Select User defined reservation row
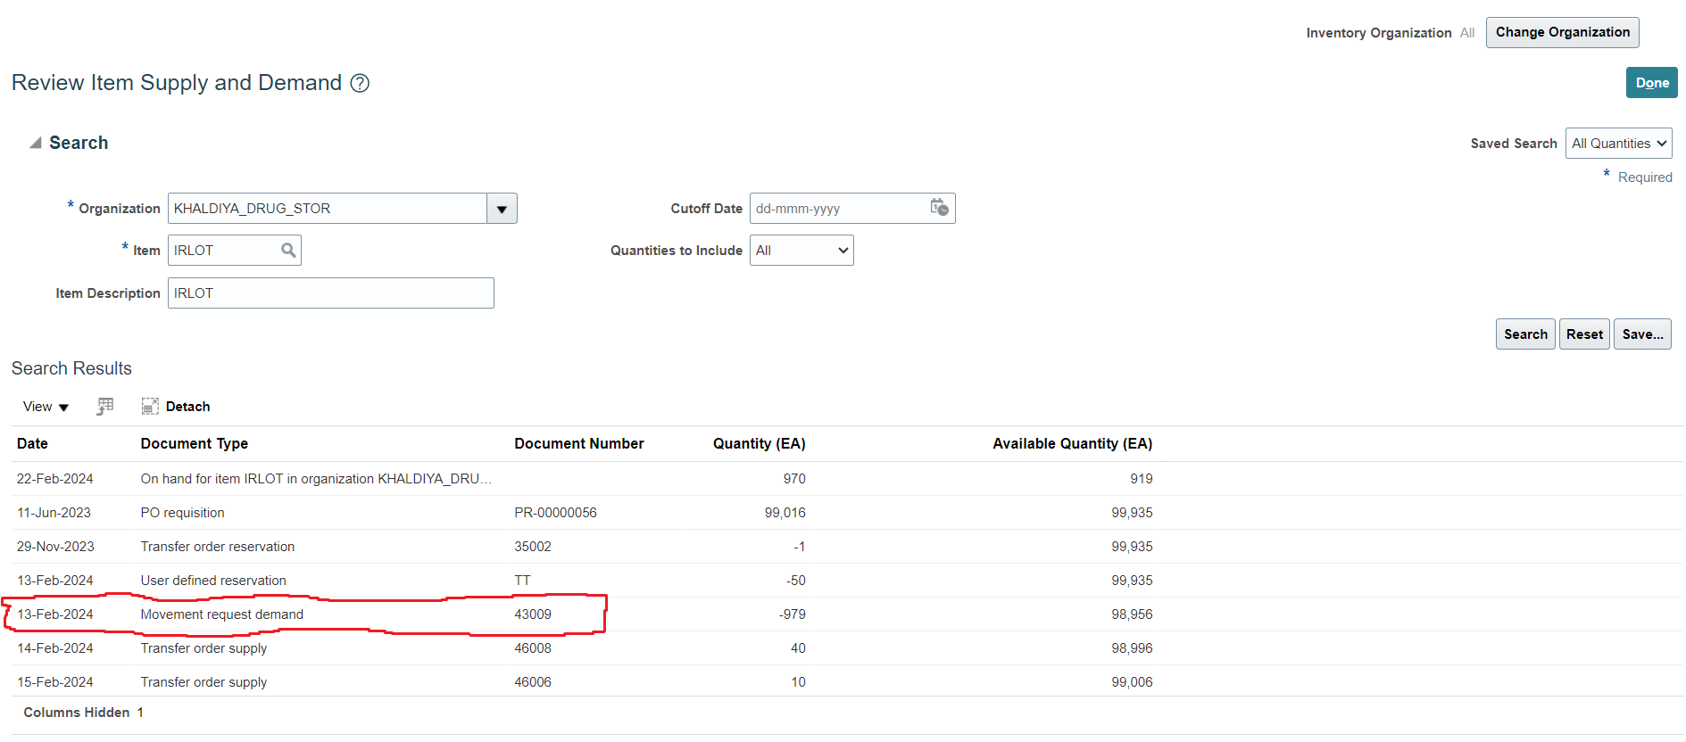This screenshot has width=1686, height=742. coord(847,581)
